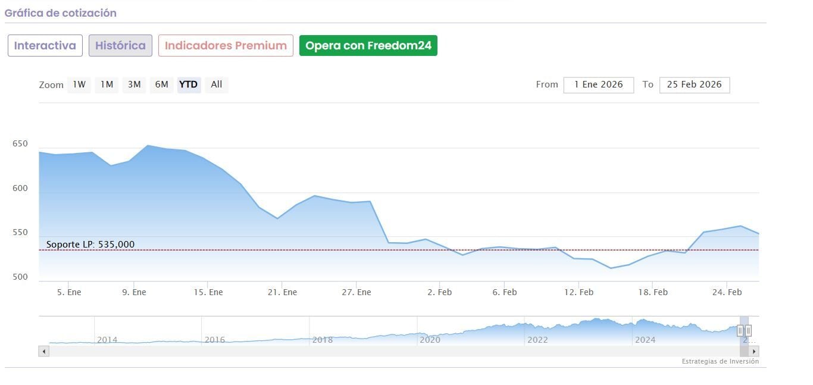This screenshot has height=385, width=813.
Task: Click the right navigator range handle
Action: click(x=748, y=330)
